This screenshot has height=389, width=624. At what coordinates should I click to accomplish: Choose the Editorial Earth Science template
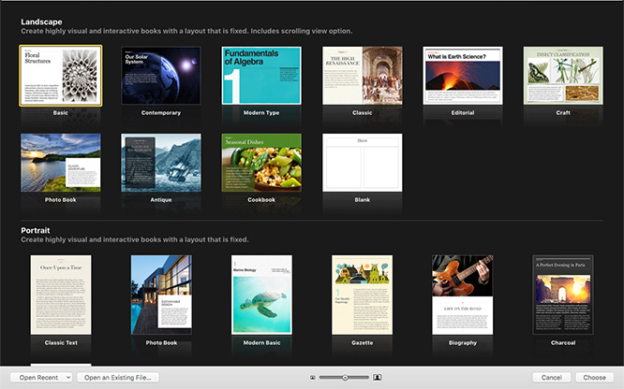click(463, 76)
